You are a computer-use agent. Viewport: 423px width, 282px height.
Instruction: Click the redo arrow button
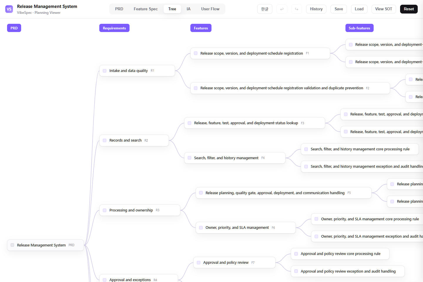297,9
